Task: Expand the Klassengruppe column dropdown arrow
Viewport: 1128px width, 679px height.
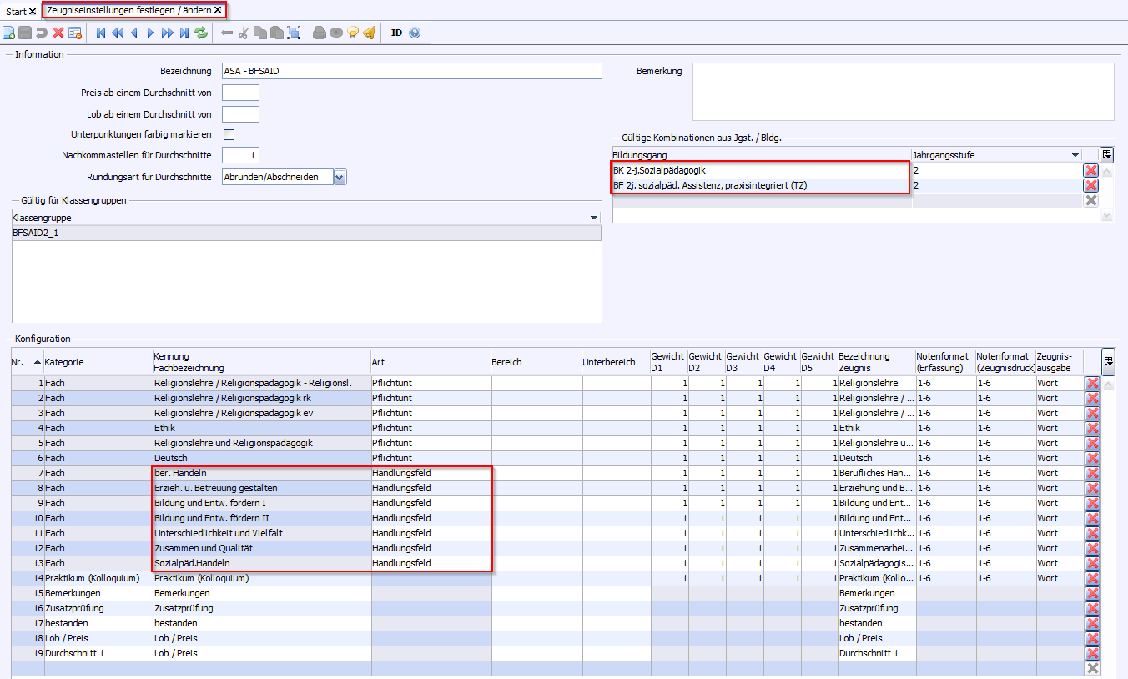Action: tap(594, 218)
